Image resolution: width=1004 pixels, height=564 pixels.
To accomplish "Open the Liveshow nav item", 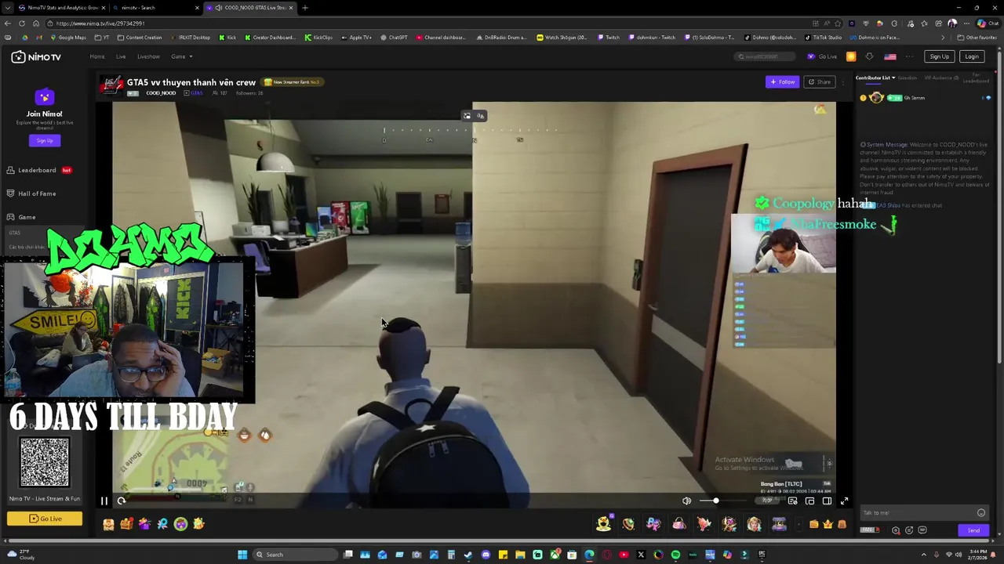I will coord(148,56).
